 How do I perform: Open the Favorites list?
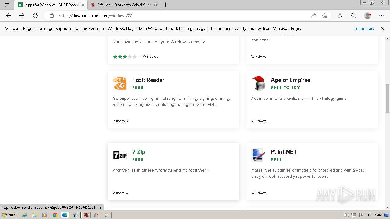coord(340,16)
